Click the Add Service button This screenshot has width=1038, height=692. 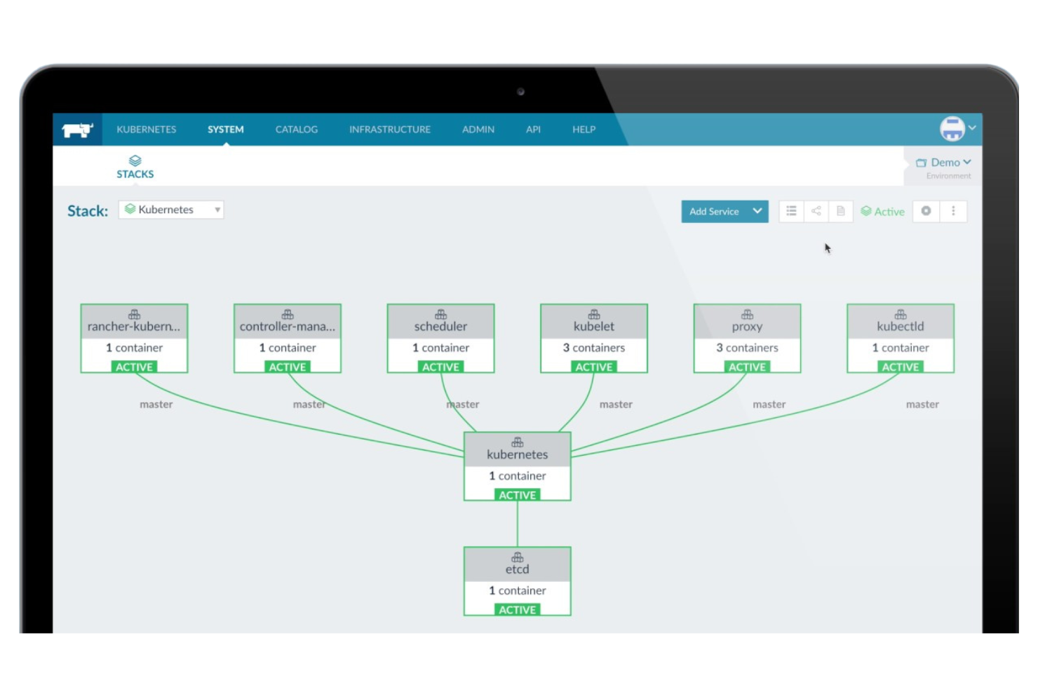(x=713, y=212)
